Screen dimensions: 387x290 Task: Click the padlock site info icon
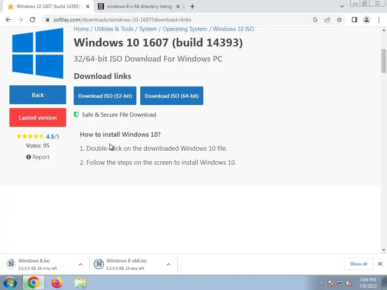click(48, 20)
